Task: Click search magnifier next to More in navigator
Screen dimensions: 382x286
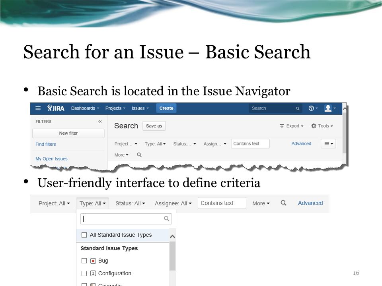Action: coord(139,155)
